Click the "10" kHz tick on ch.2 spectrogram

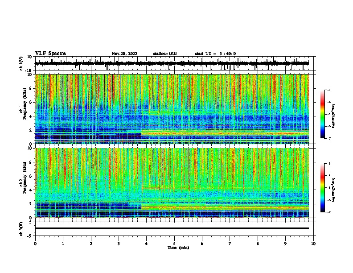tap(30, 148)
